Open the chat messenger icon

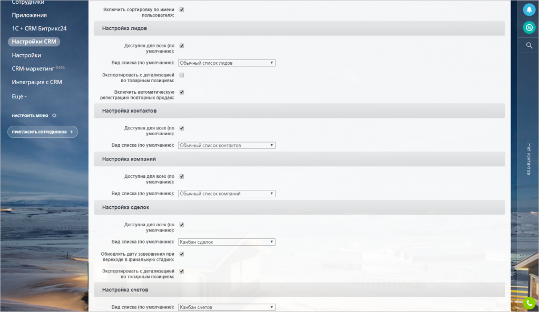click(529, 28)
